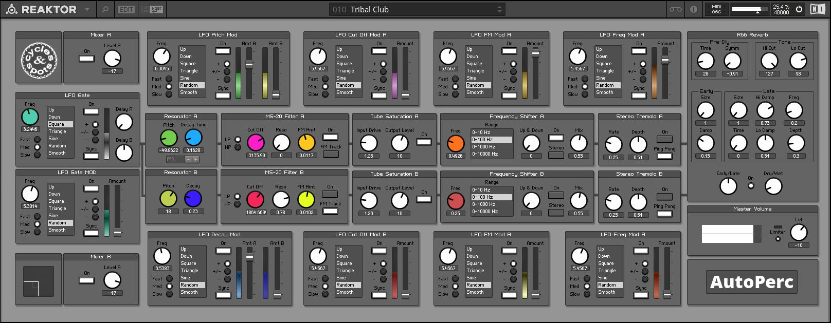Toggle the Mixer B On switch

[86, 280]
